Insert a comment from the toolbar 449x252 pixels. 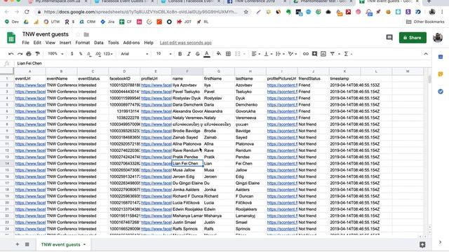[x=314, y=54]
